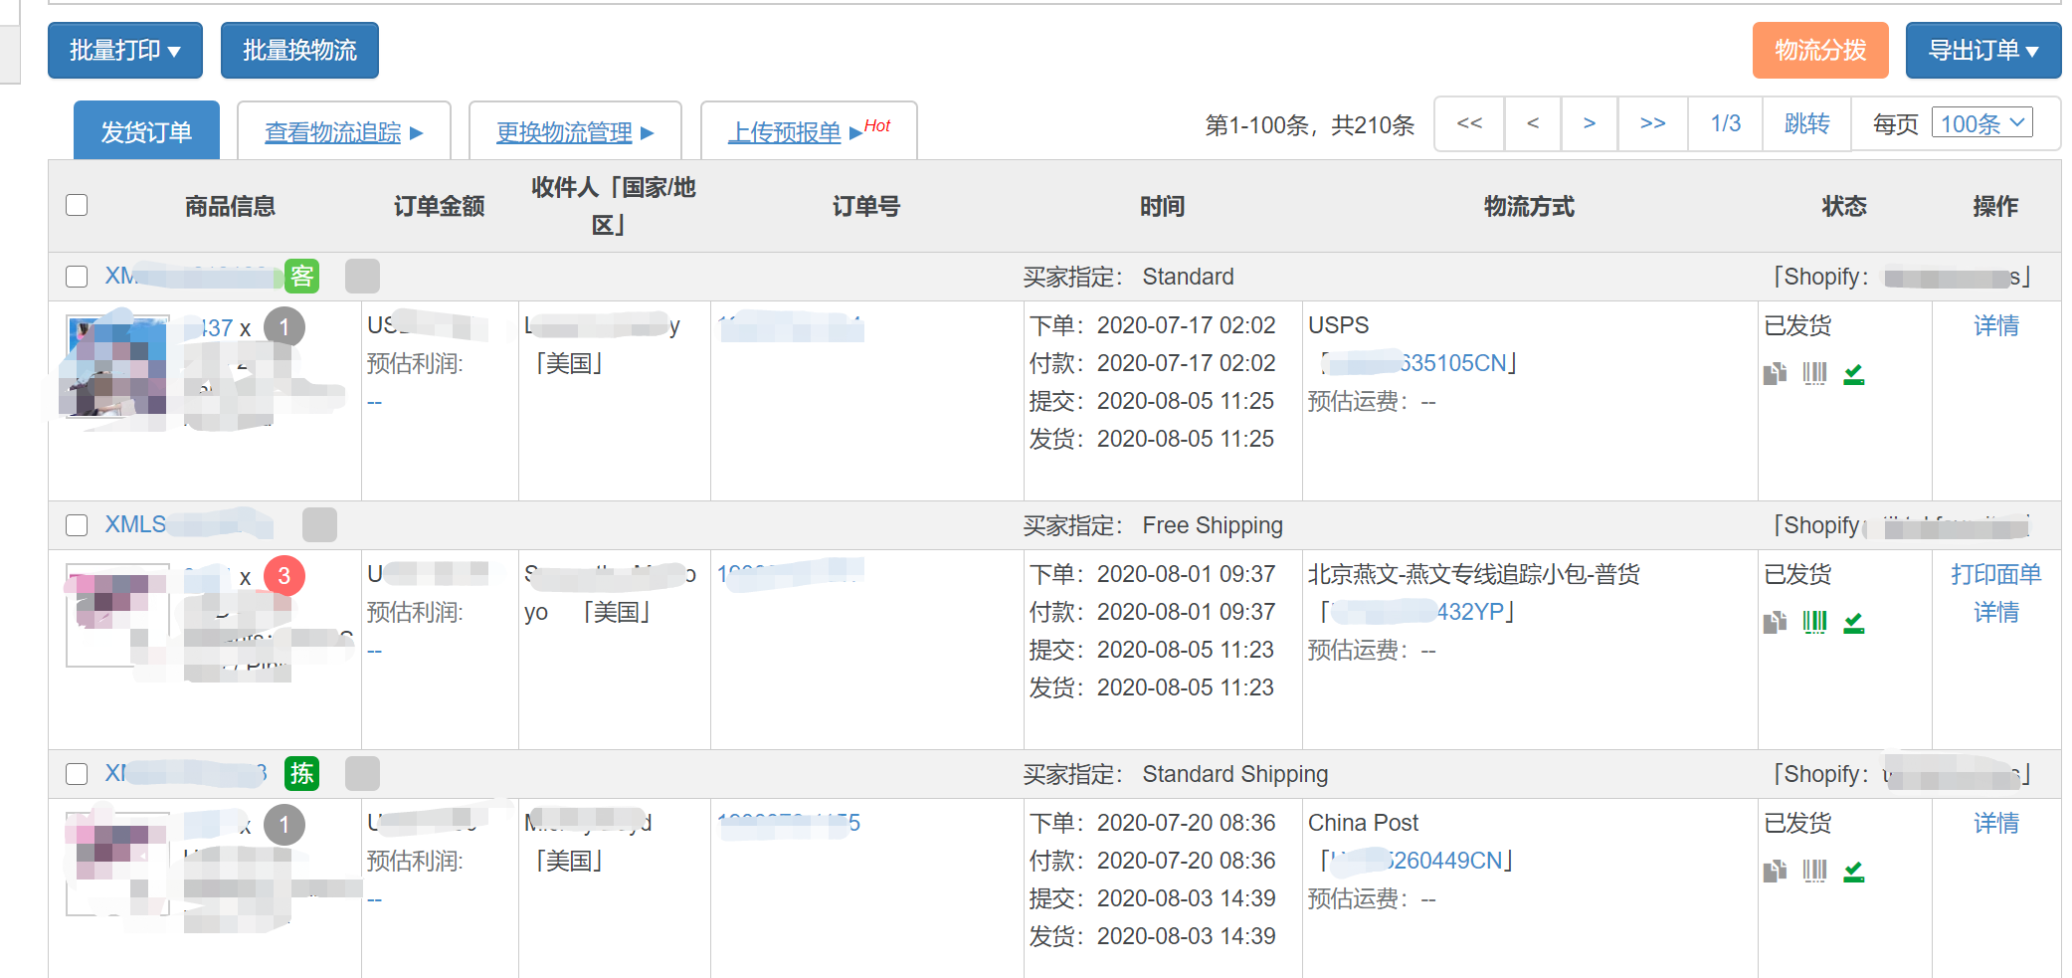The height and width of the screenshot is (978, 2072).
Task: Go to the last page with >> button
Action: coord(1652,123)
